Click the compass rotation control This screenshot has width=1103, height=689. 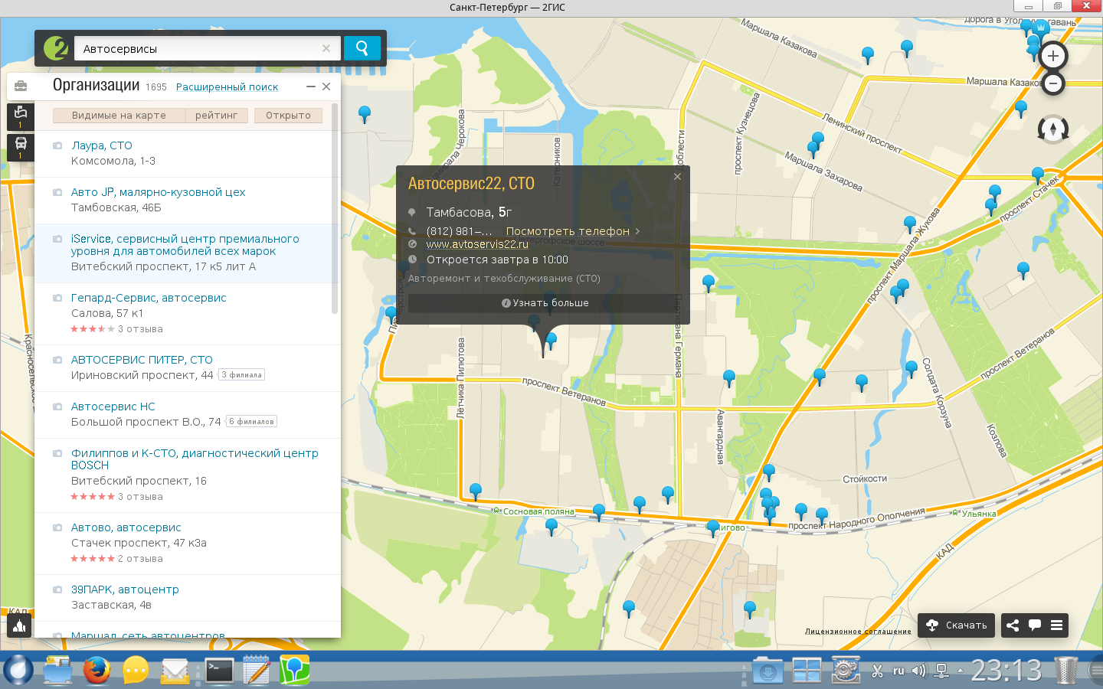[1052, 129]
